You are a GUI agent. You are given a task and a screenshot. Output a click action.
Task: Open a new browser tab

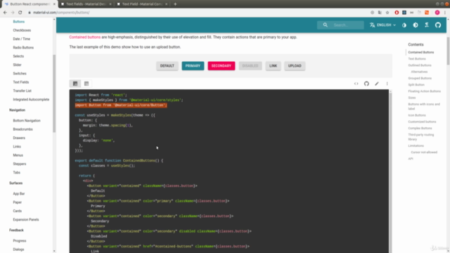[x=175, y=4]
